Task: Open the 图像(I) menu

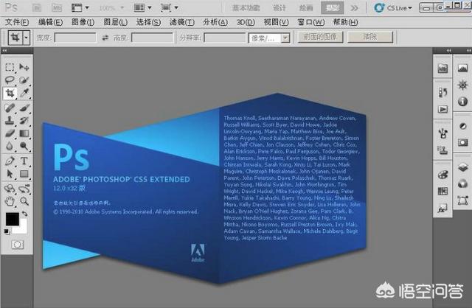Action: (x=83, y=22)
